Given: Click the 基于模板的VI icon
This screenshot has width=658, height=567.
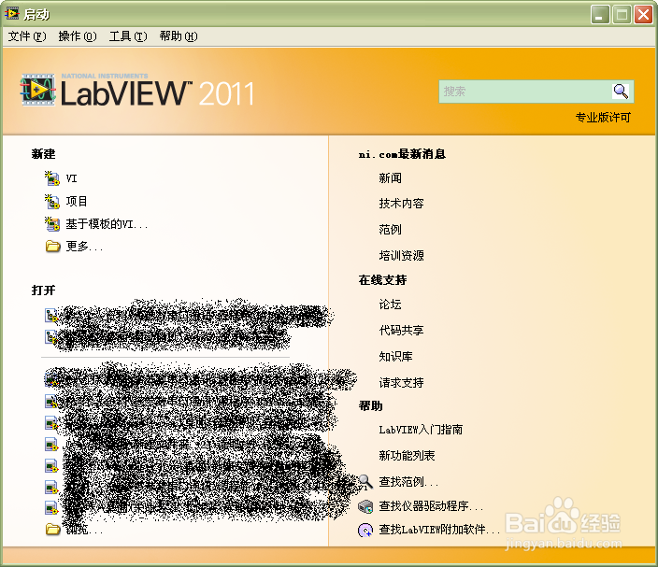Looking at the screenshot, I should [52, 224].
